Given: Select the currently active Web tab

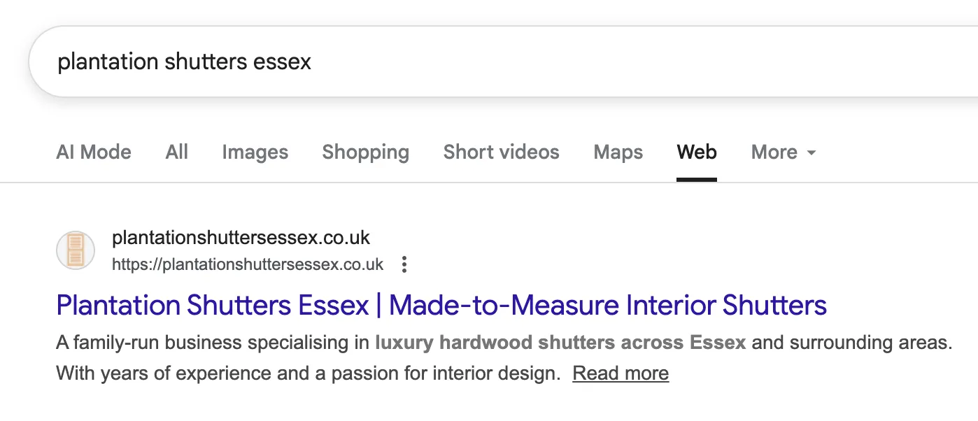Looking at the screenshot, I should 696,152.
